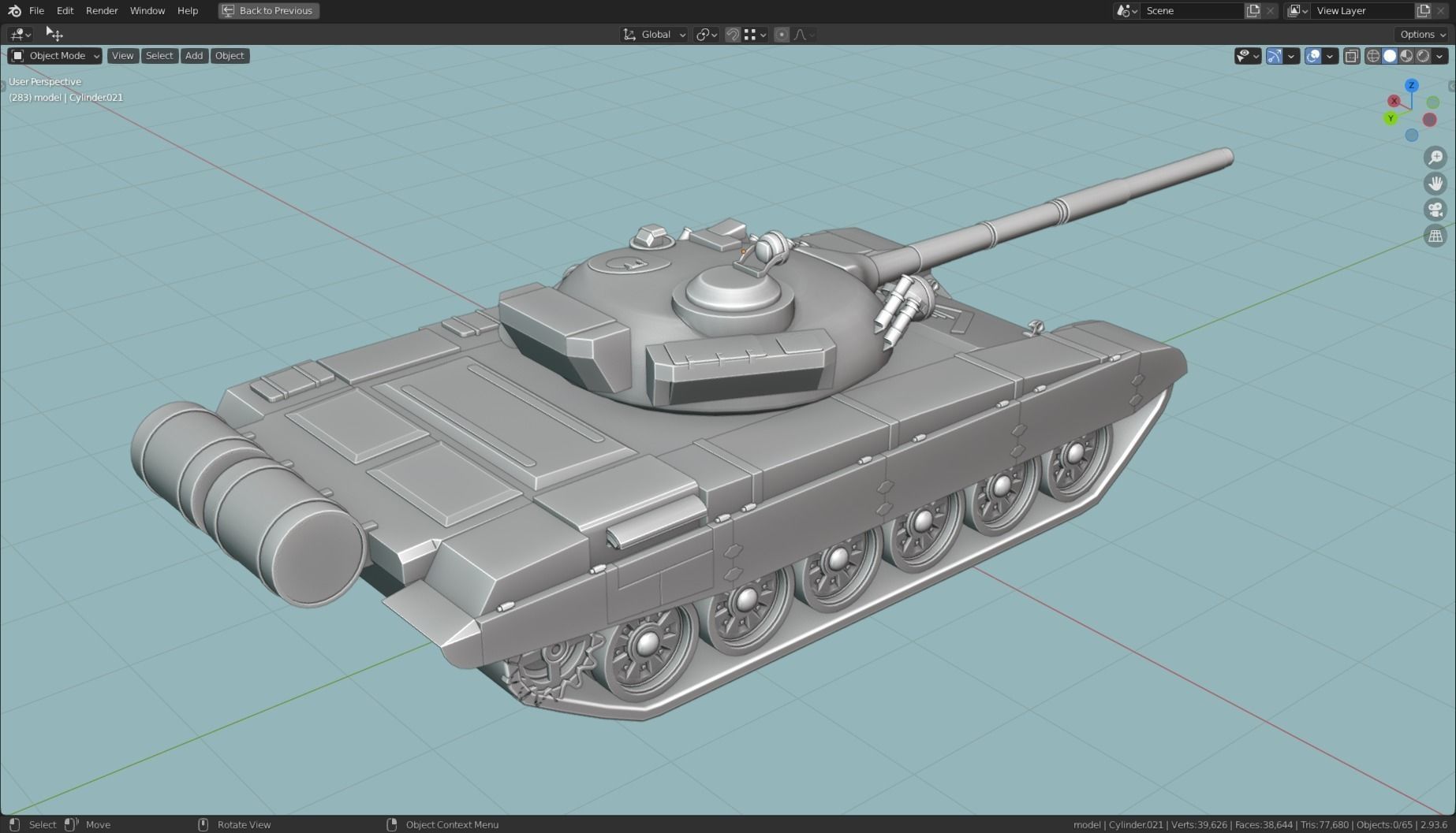Expand the shading options arrow
The image size is (1456, 833).
pyautogui.click(x=1440, y=55)
